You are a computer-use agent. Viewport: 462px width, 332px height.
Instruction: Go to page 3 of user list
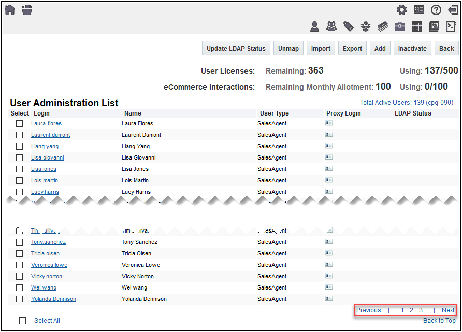click(x=421, y=310)
